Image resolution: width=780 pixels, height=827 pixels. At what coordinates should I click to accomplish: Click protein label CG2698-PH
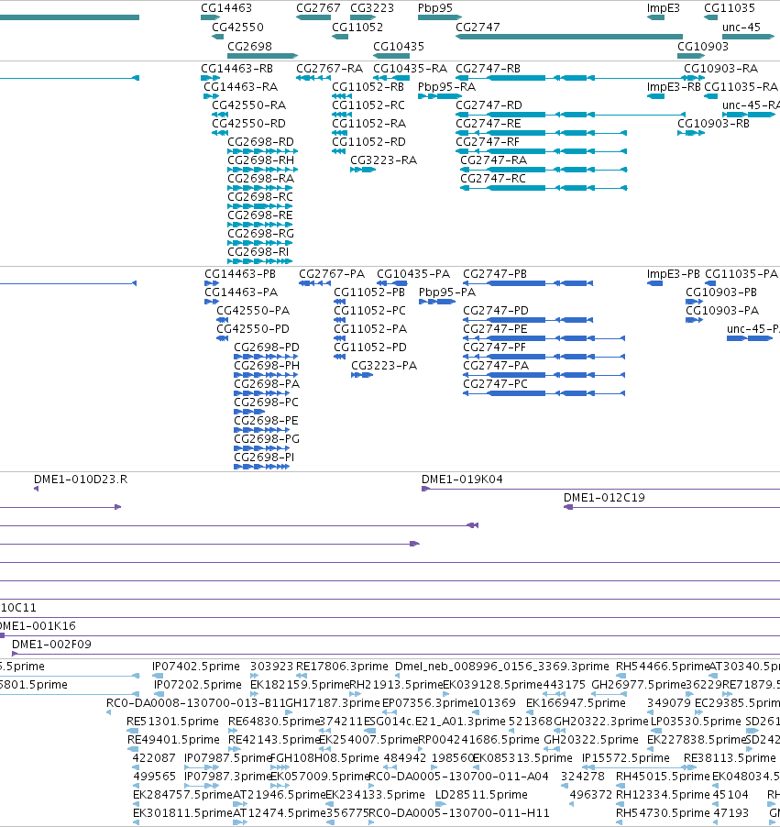tap(267, 365)
